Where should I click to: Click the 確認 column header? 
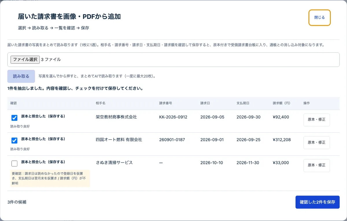[14, 103]
